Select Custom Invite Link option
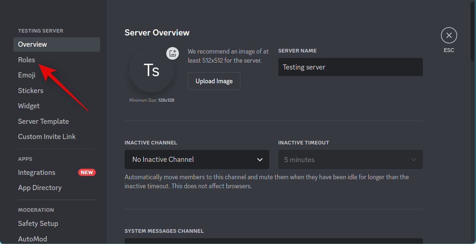The width and height of the screenshot is (476, 244). [x=47, y=136]
